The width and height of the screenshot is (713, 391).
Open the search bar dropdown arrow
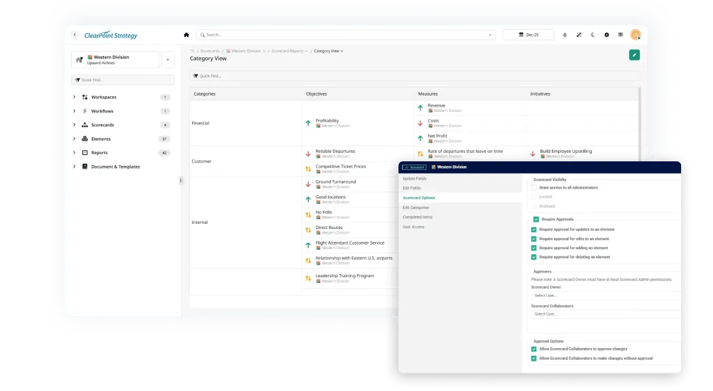pyautogui.click(x=490, y=35)
